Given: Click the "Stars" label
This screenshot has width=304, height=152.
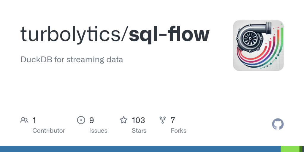Looking at the screenshot, I should [139, 131].
